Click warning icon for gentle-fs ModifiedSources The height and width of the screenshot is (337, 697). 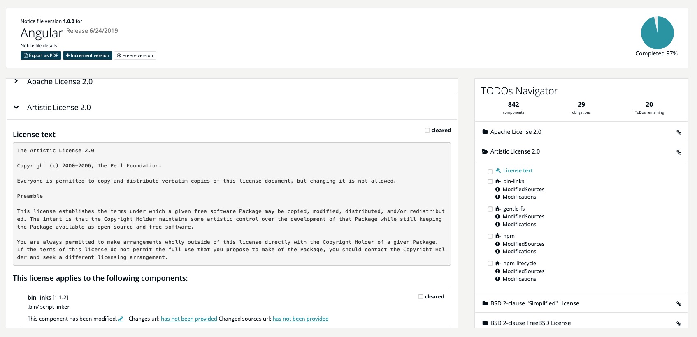coord(497,217)
